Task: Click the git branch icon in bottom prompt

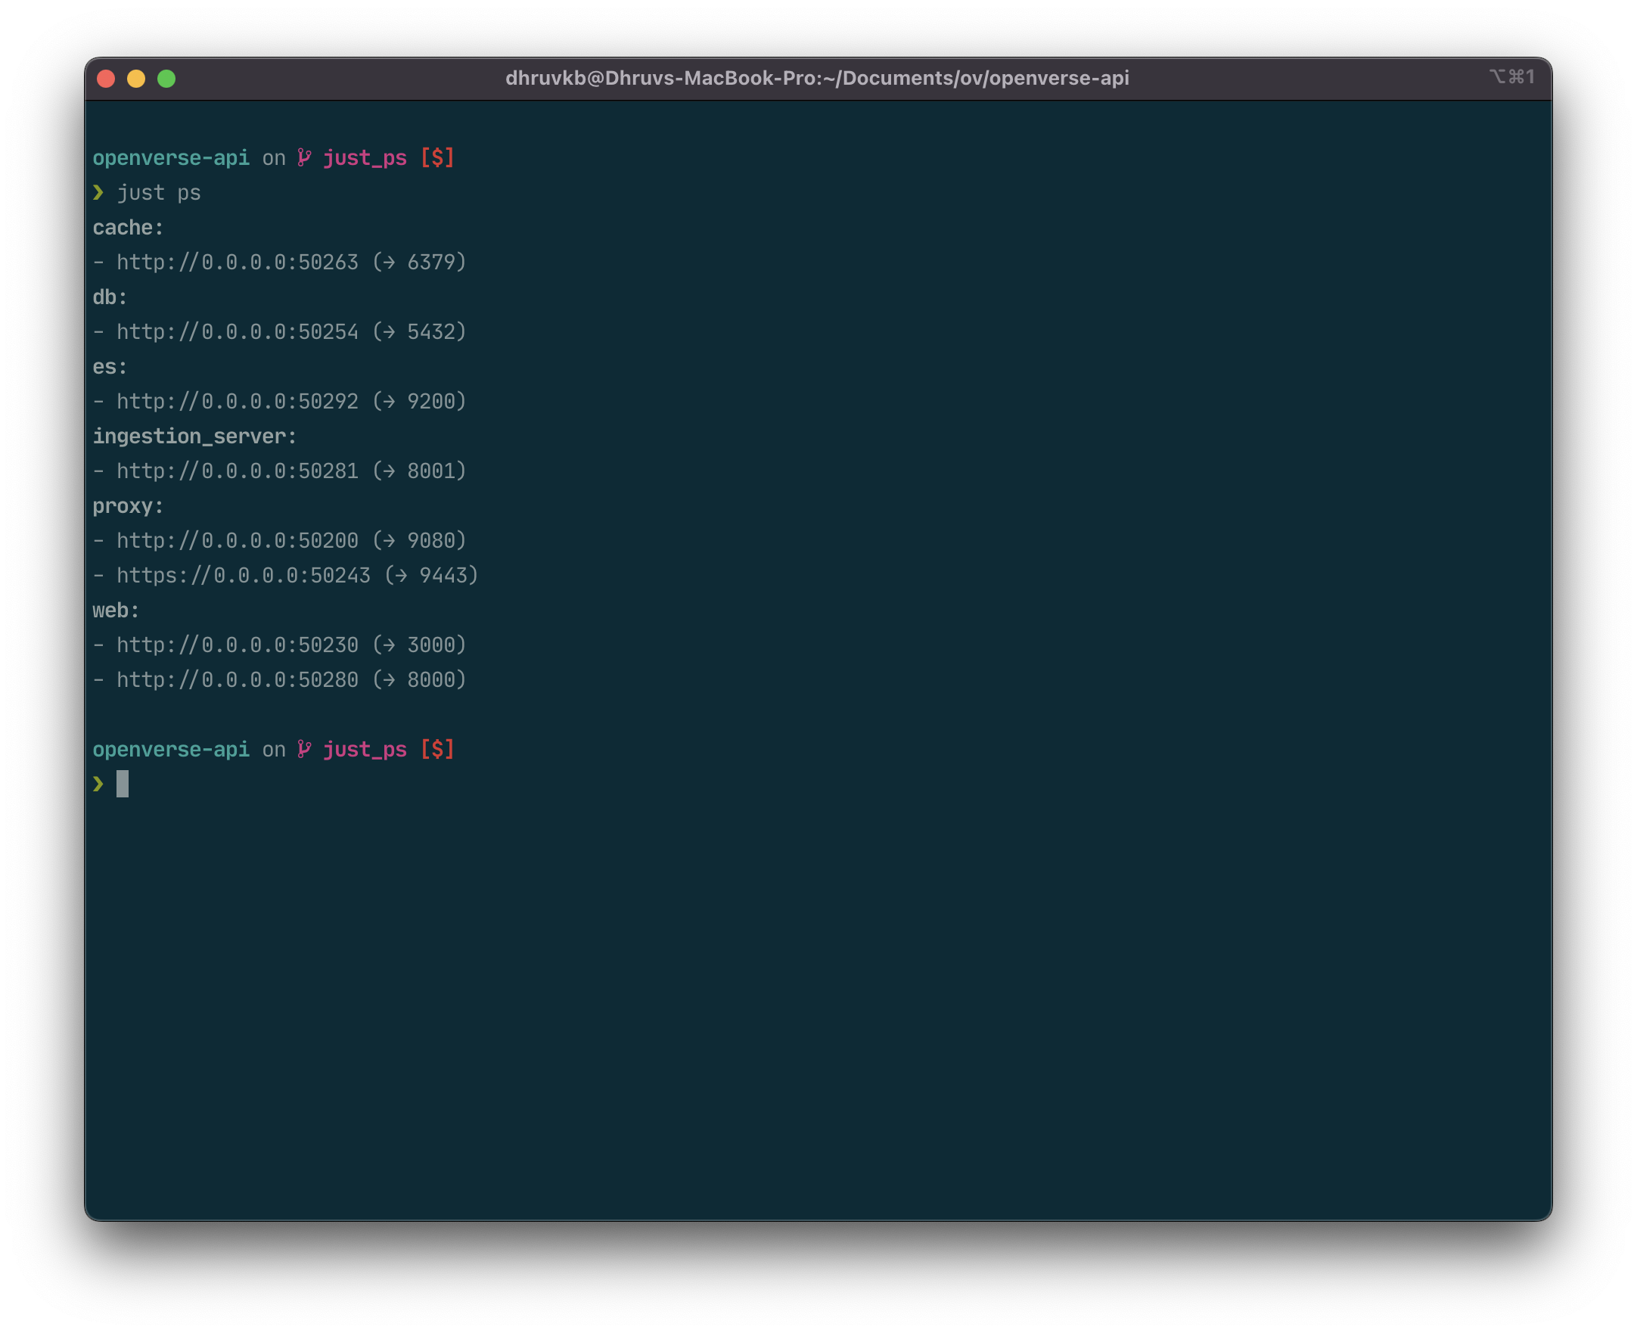Action: coord(304,749)
